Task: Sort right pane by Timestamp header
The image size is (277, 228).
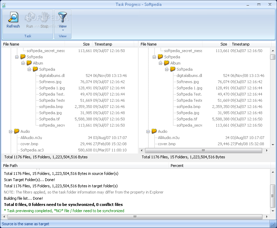Action: coord(250,44)
